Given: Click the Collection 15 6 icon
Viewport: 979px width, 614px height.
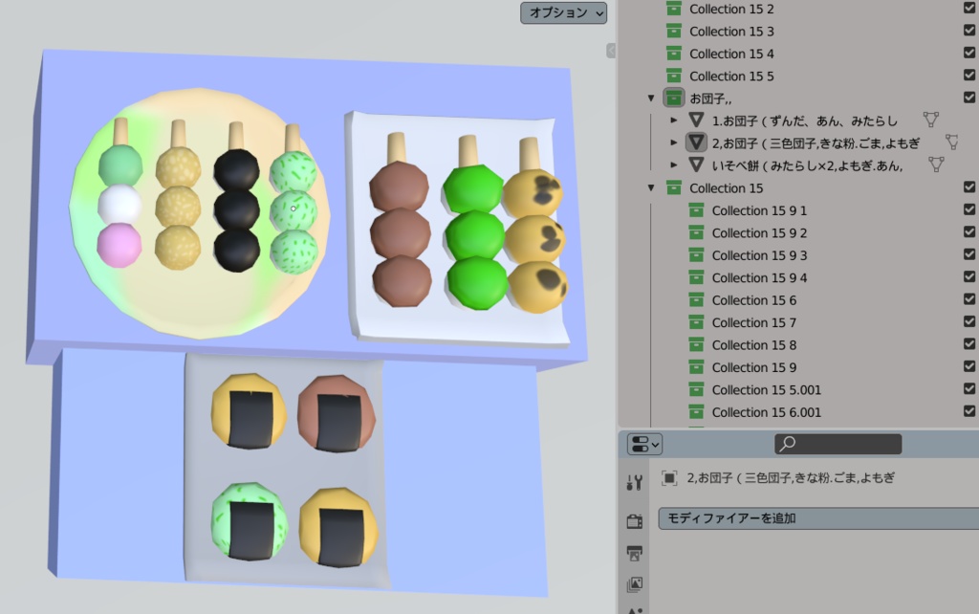Looking at the screenshot, I should point(696,300).
